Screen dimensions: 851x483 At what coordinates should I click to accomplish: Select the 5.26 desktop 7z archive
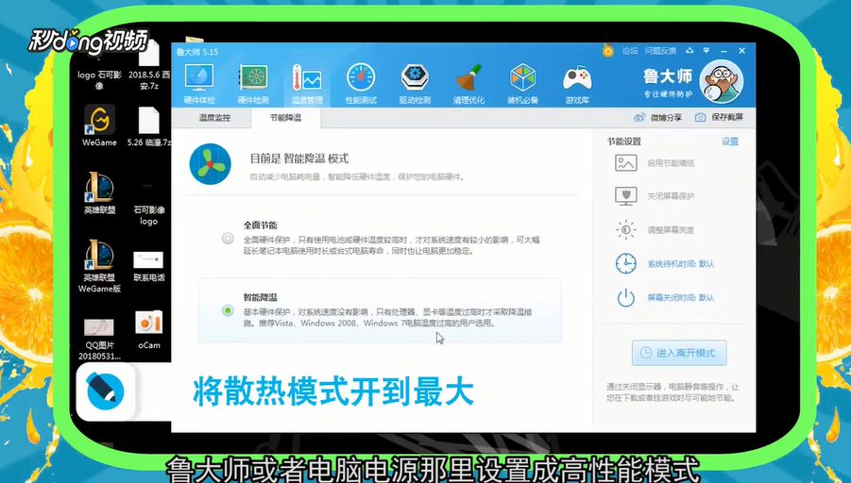tap(148, 126)
